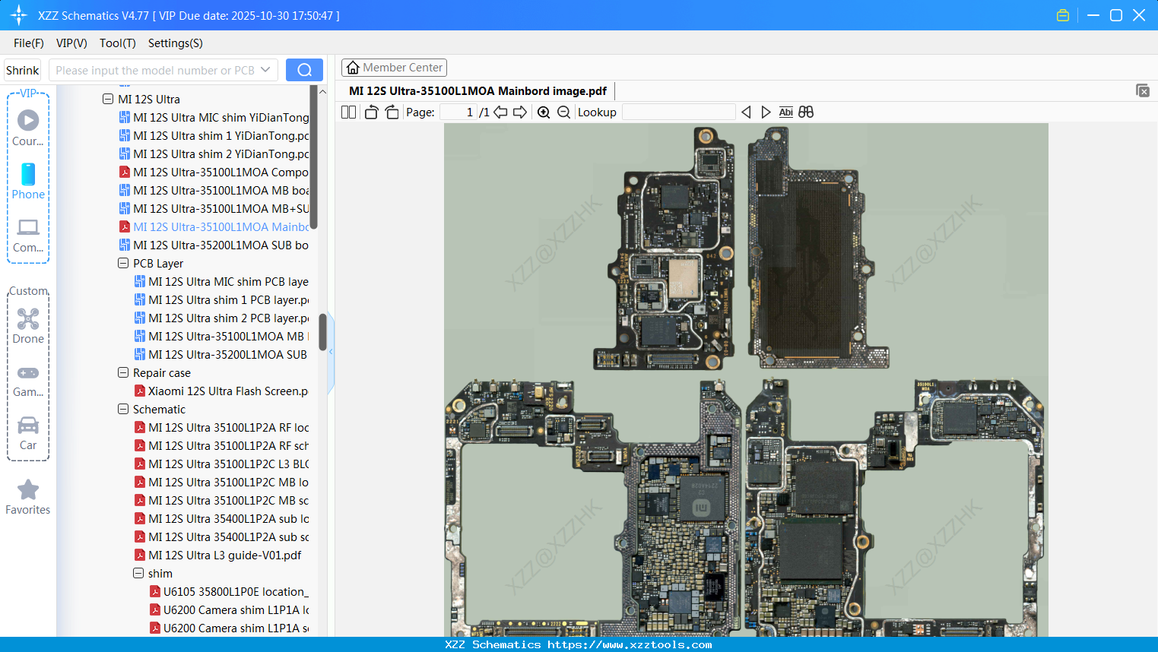Click the zoom-out icon in PDF toolbar
1158x652 pixels.
tap(563, 112)
